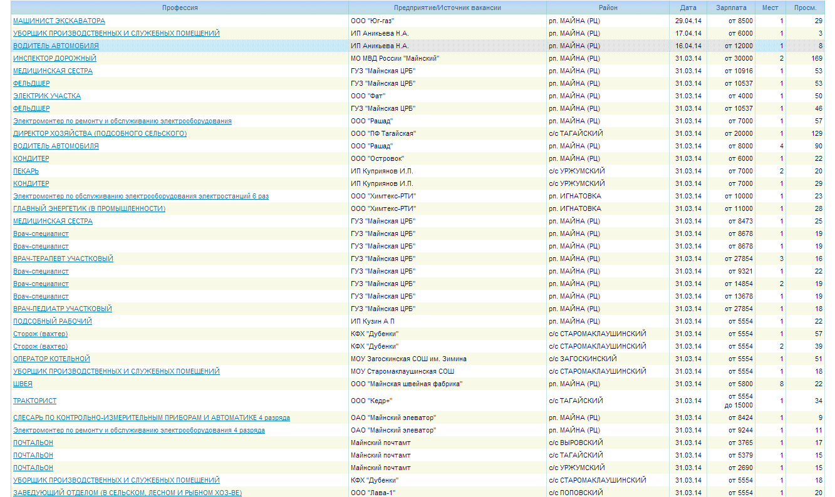This screenshot has height=497, width=835.
Task: Open КОНДИТЕР vacancy at ООО "Островок"
Action: coord(31,158)
